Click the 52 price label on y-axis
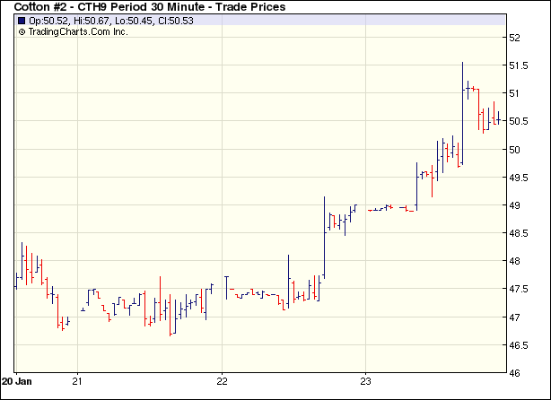The height and width of the screenshot is (400, 551). (x=514, y=39)
